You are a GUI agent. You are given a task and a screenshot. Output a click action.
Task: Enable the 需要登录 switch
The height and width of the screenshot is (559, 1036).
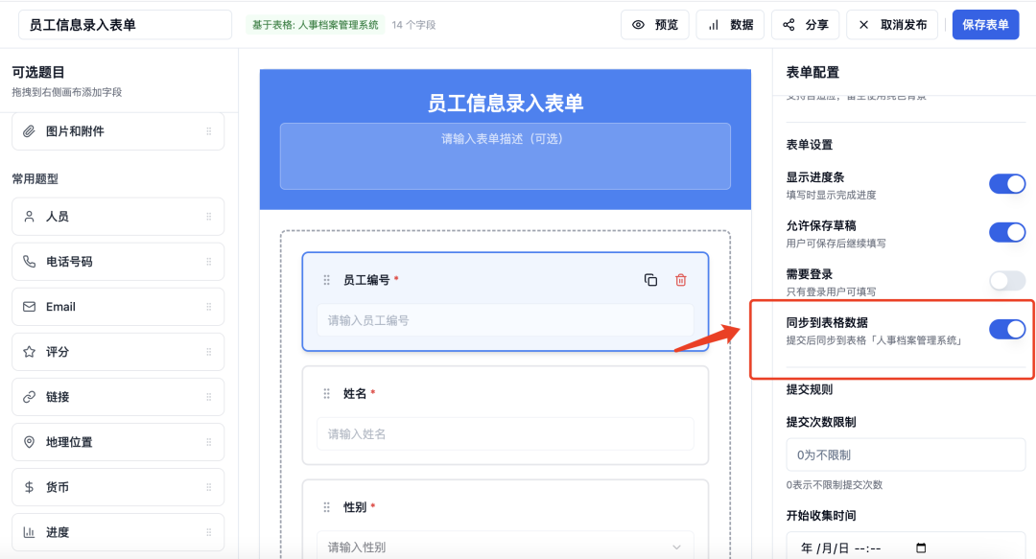(x=1006, y=280)
